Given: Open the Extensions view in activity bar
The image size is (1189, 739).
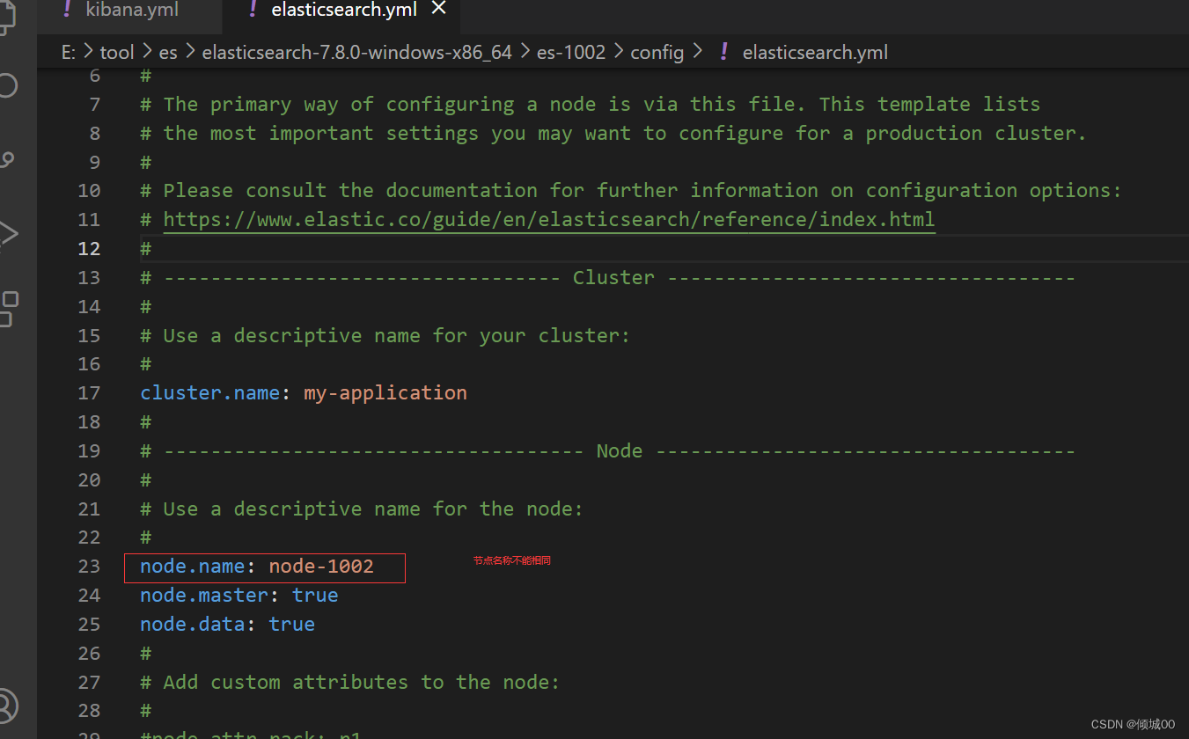Looking at the screenshot, I should click(x=8, y=309).
